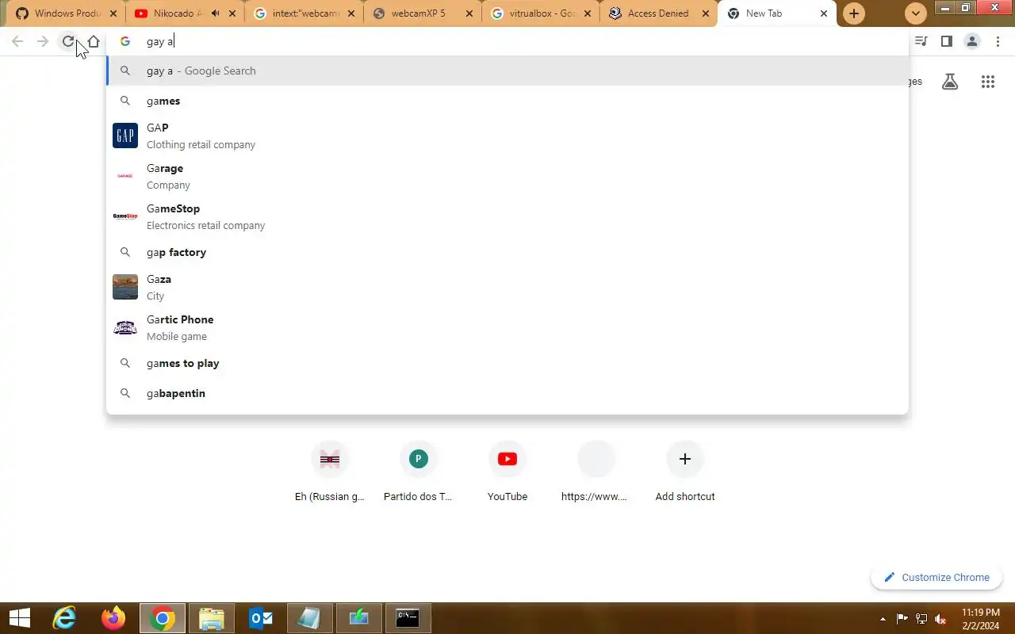The image size is (1015, 634).
Task: Click the muted volume tray icon
Action: point(940,619)
